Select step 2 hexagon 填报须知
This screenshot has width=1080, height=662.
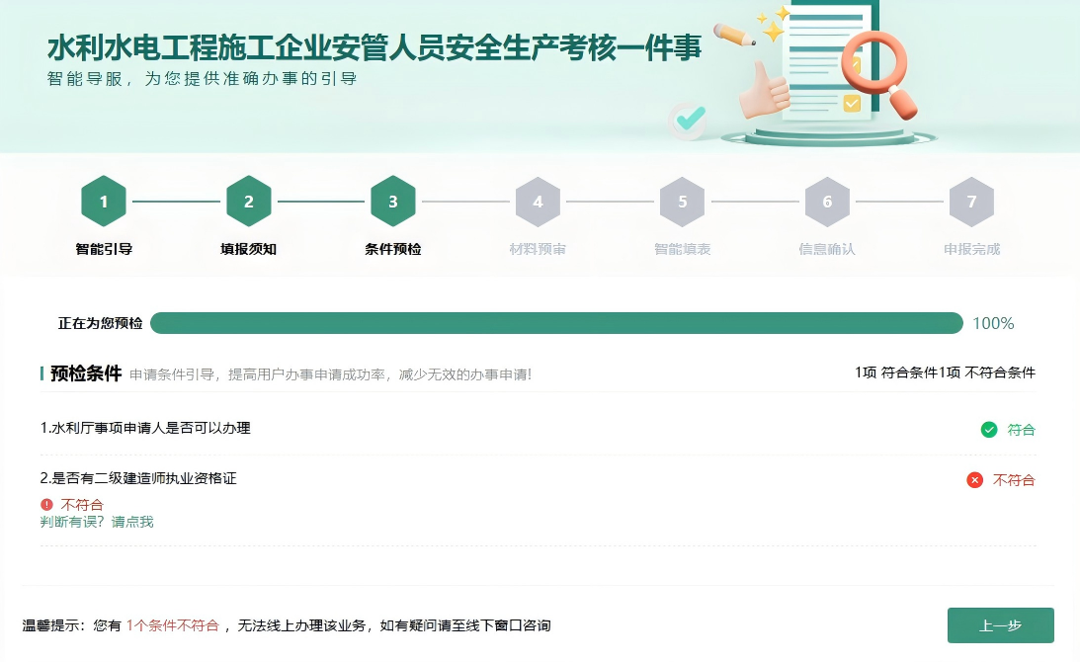tap(248, 202)
